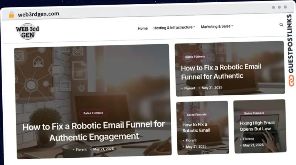Open the Home menu item
296x165 pixels.
(x=143, y=28)
